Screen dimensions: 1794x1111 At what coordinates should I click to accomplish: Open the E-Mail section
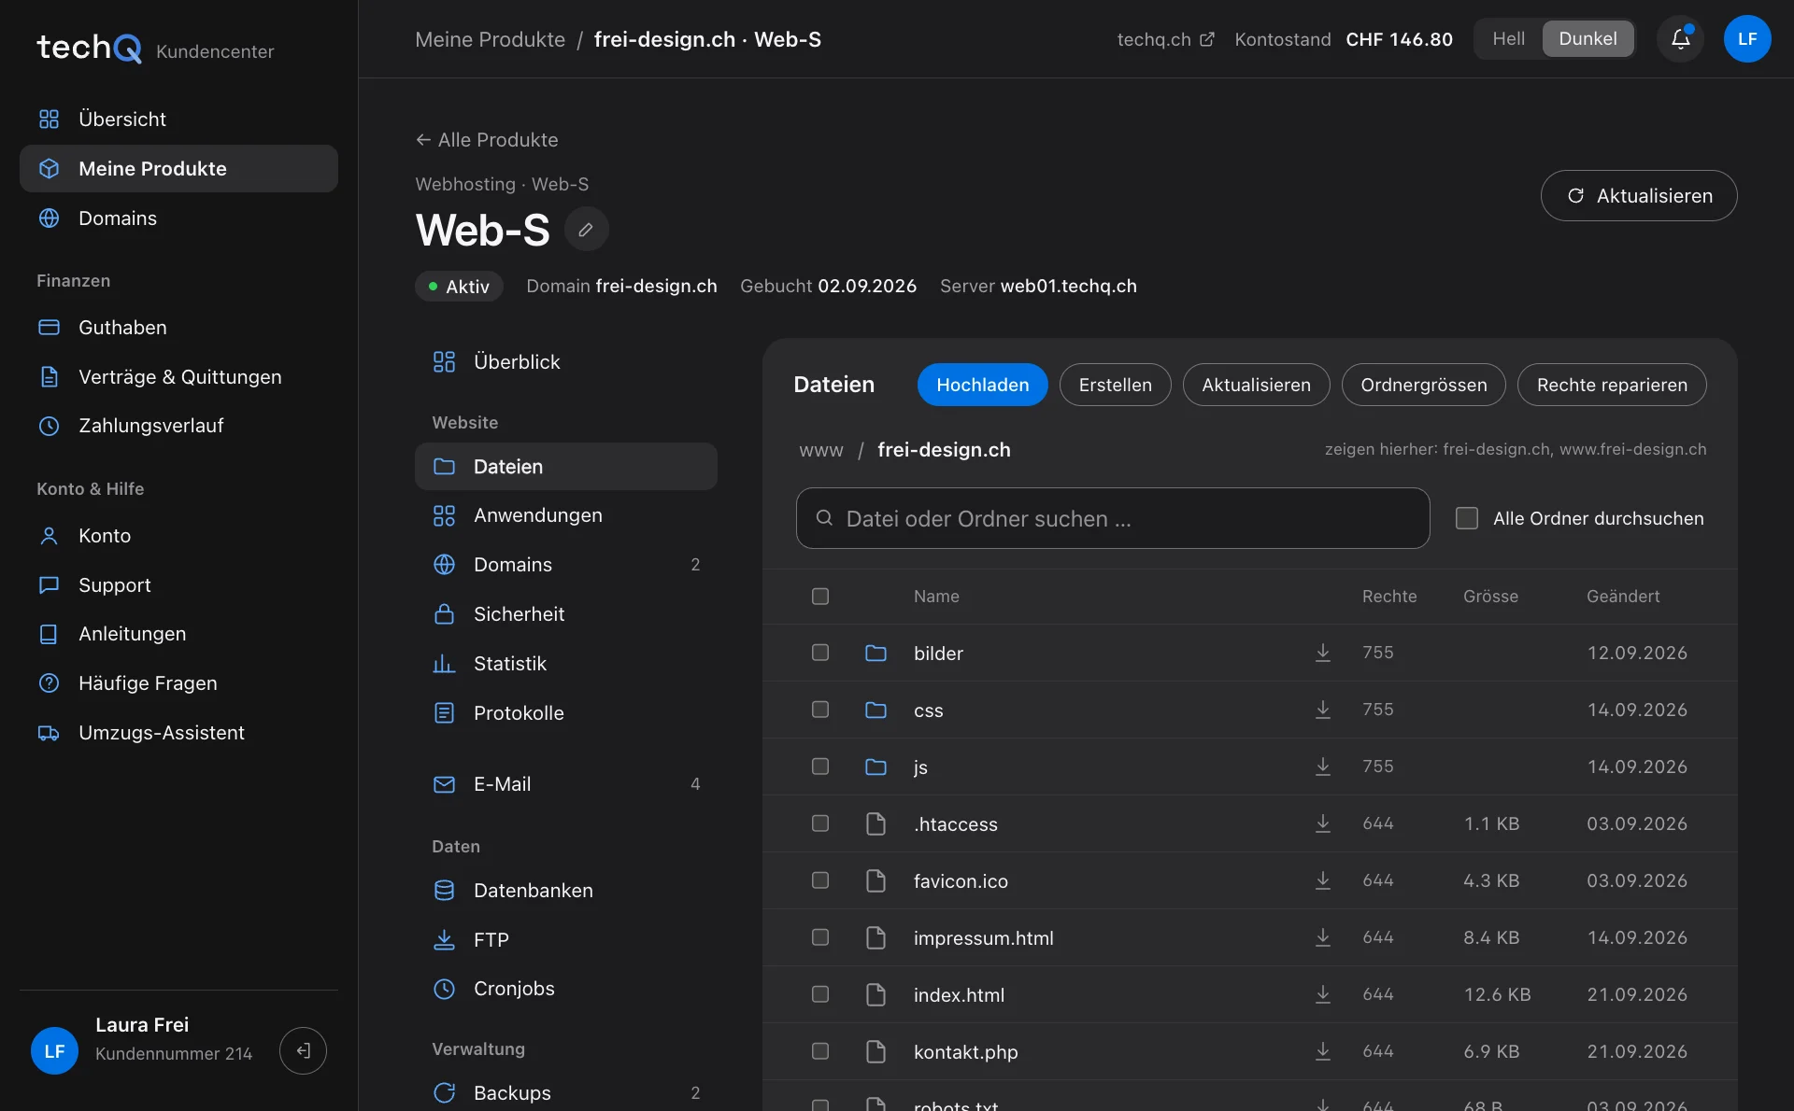pyautogui.click(x=565, y=784)
